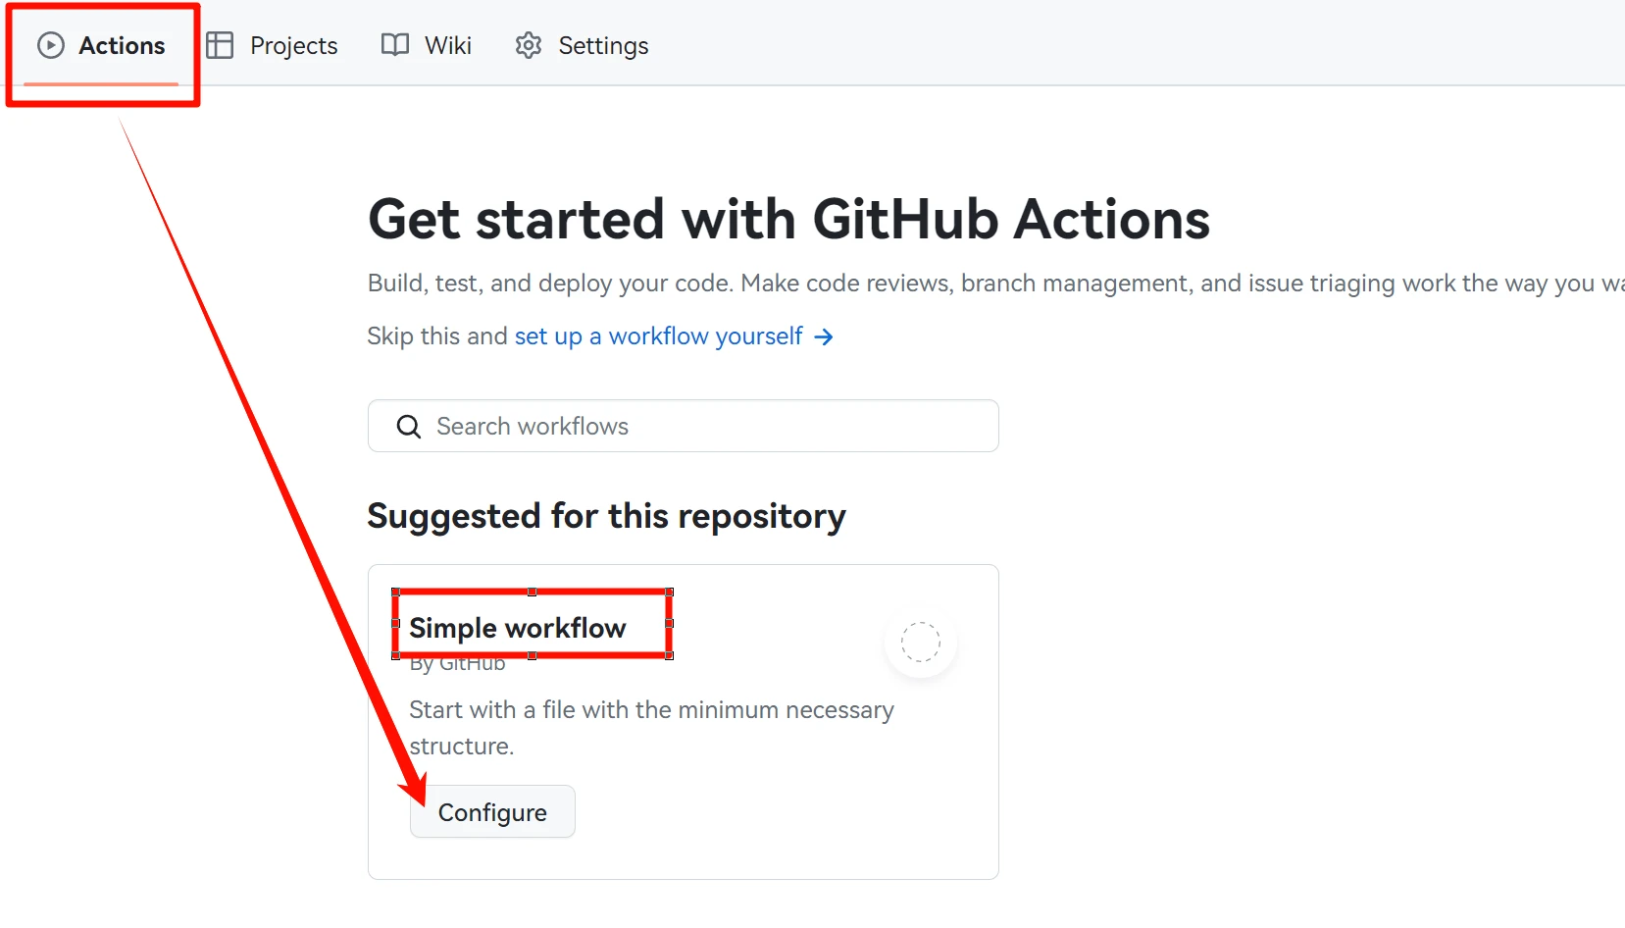Click the Projects table icon

click(x=220, y=45)
